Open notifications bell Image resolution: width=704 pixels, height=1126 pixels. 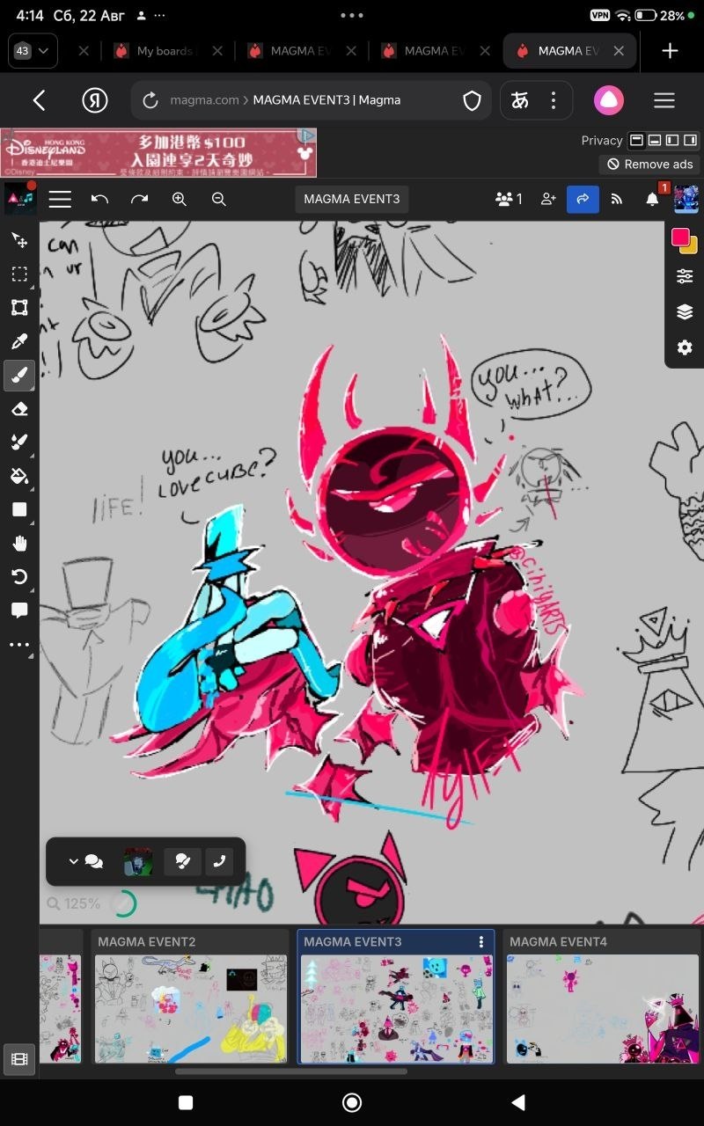pos(652,200)
